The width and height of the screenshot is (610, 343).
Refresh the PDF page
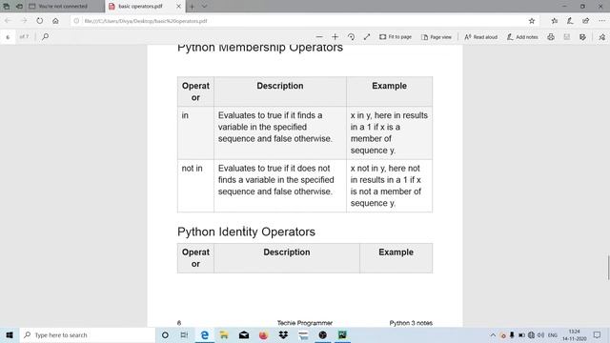coord(40,21)
